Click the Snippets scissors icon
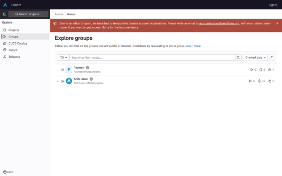The image size is (282, 176). pyautogui.click(x=5, y=57)
